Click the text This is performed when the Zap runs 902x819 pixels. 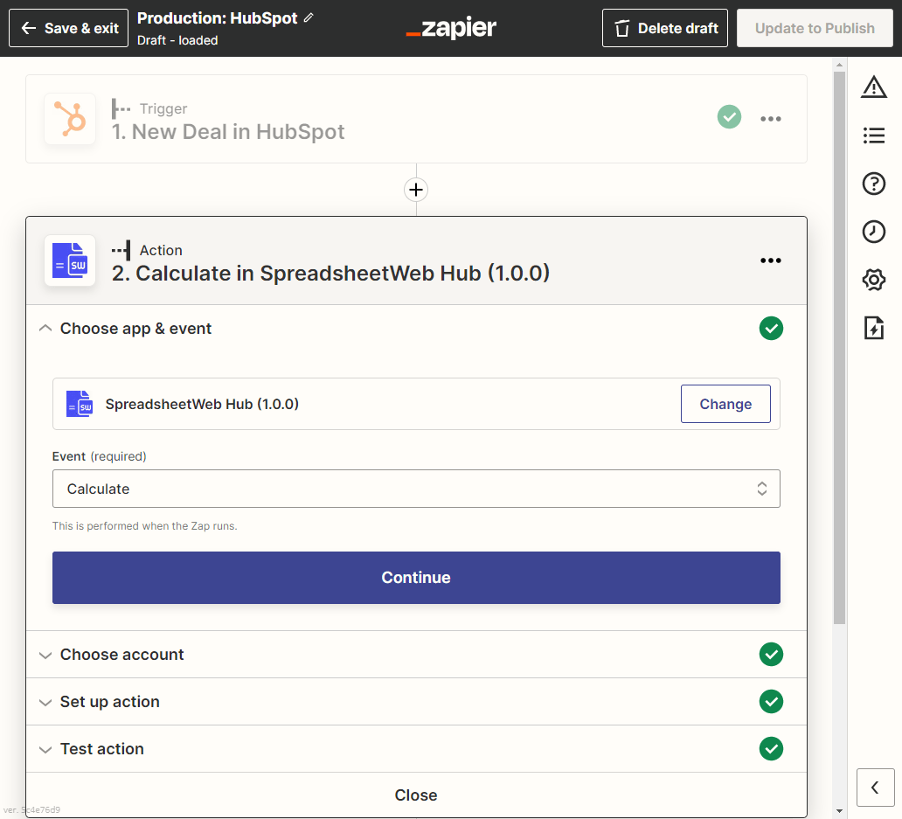point(144,525)
